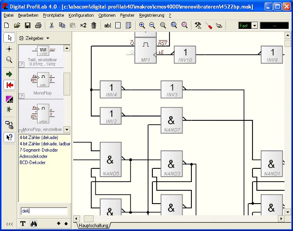Select MonoFlop einstellbar component thumbnail
Image resolution: width=293 pixels, height=231 pixels.
click(x=41, y=116)
